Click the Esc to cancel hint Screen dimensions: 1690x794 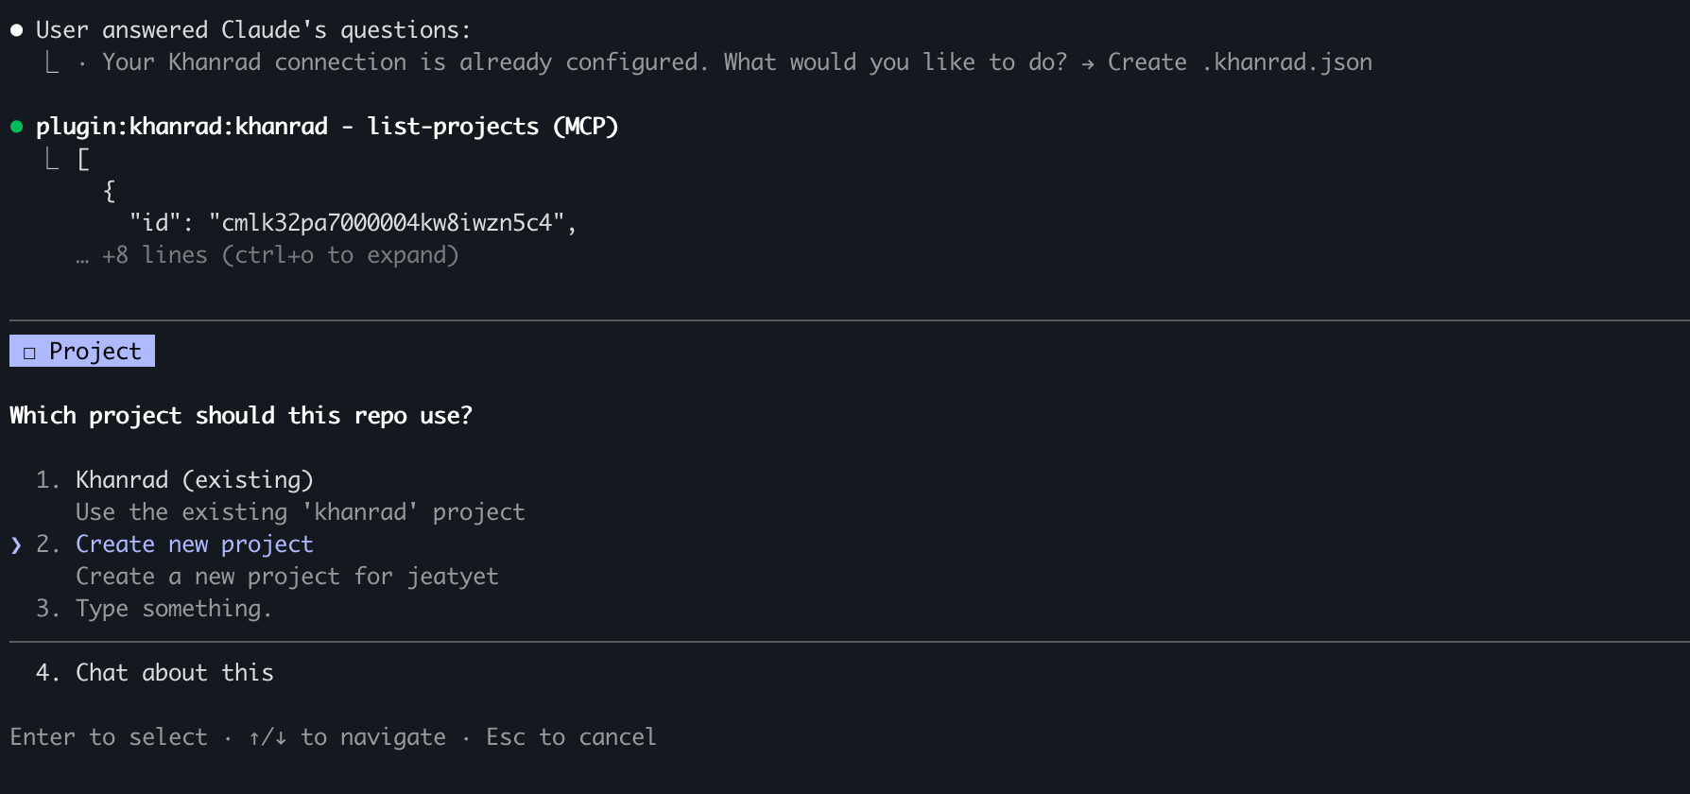(x=571, y=737)
